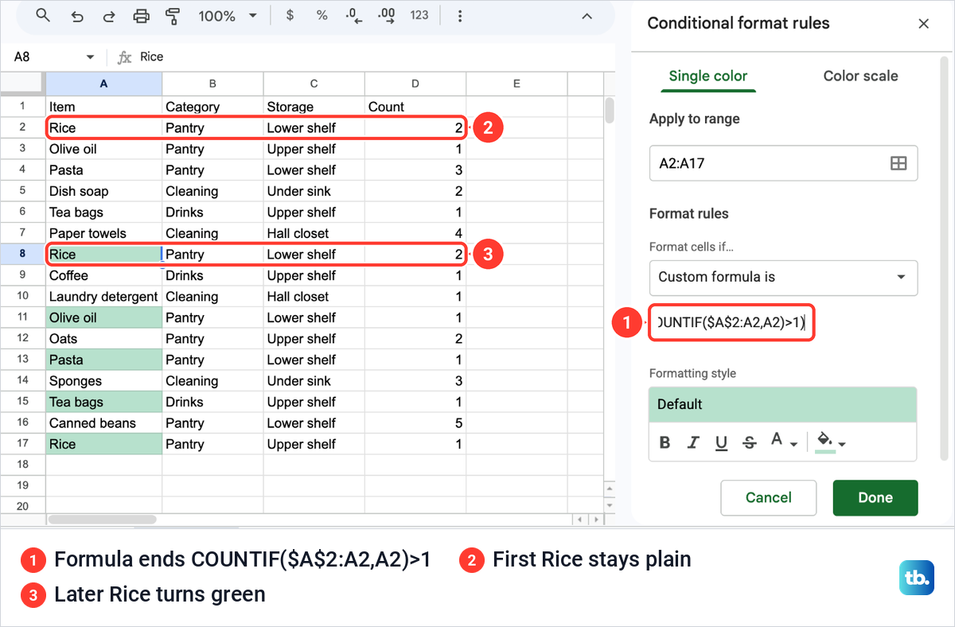Open the 100% zoom dropdown

228,16
